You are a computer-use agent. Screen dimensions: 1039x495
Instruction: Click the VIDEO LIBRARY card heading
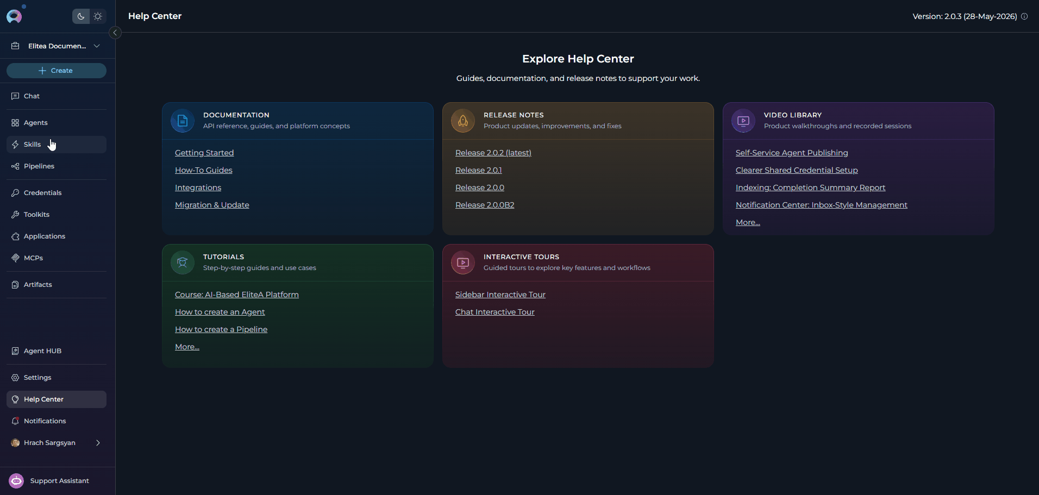tap(793, 115)
